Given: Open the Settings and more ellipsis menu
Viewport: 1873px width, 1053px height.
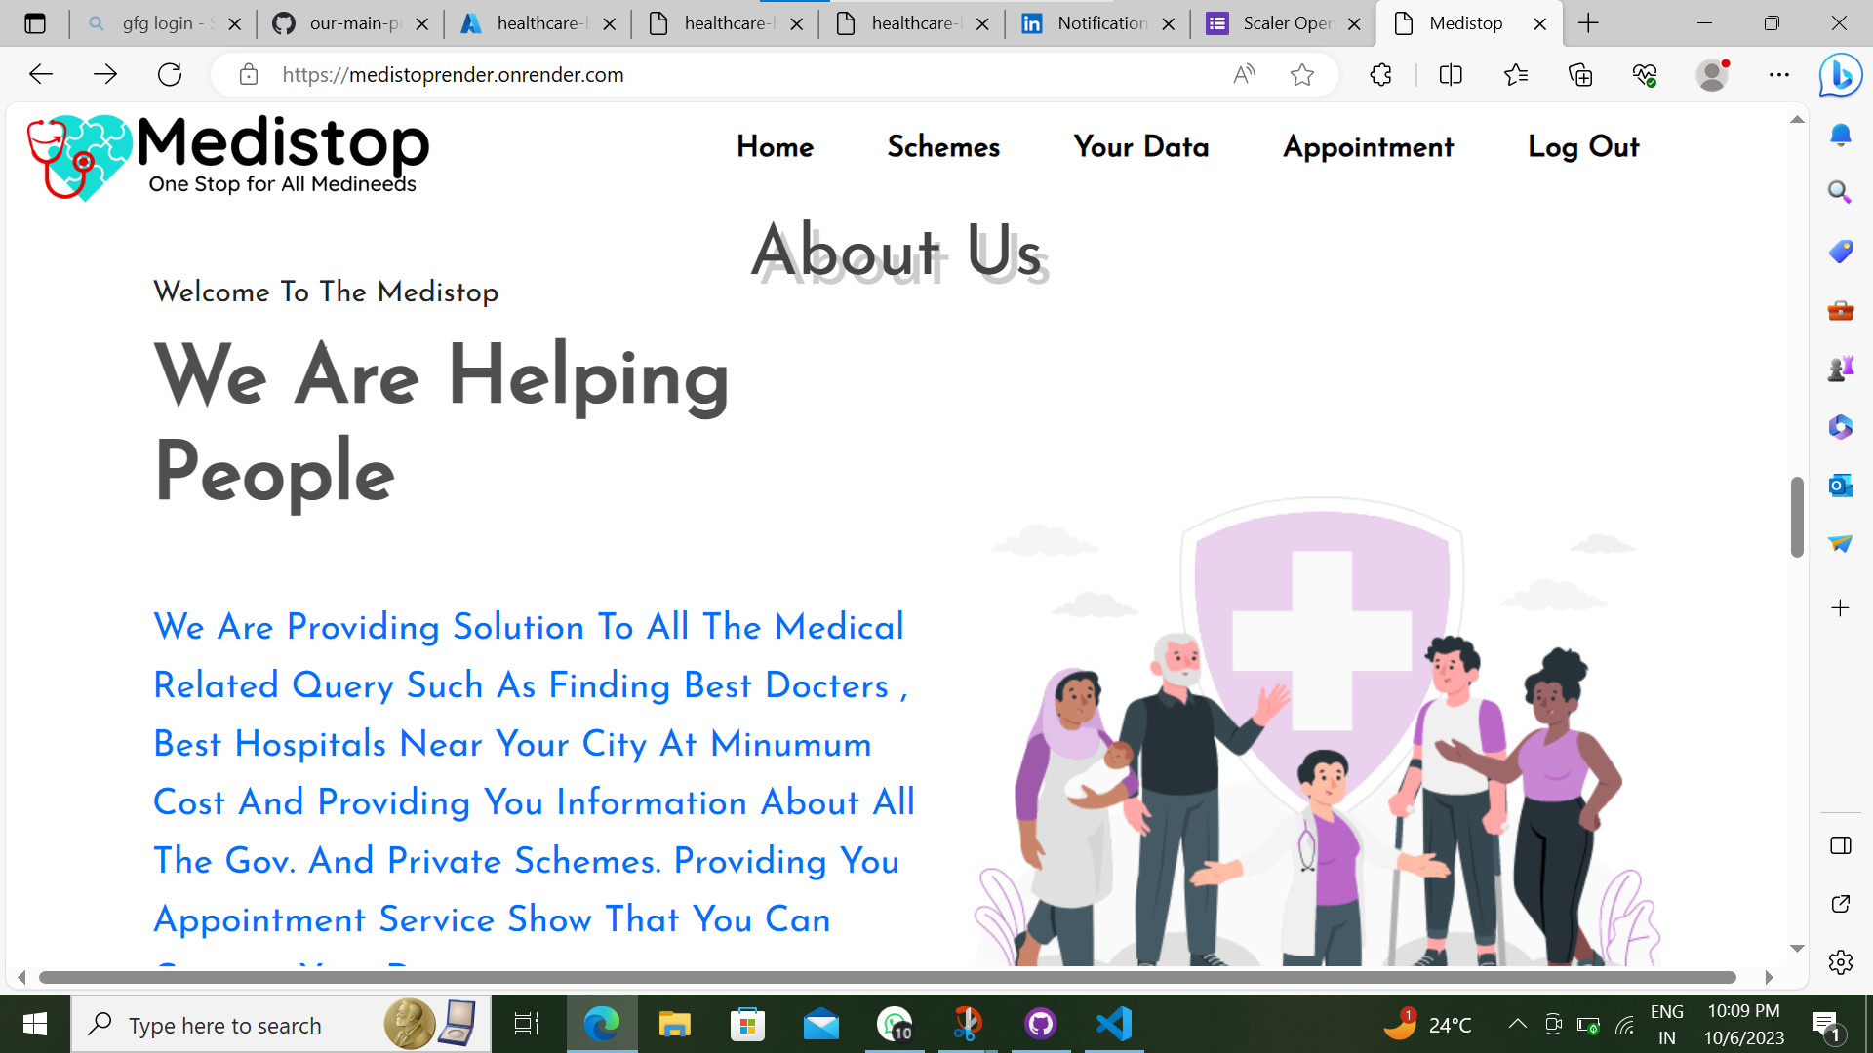Looking at the screenshot, I should 1779,75.
